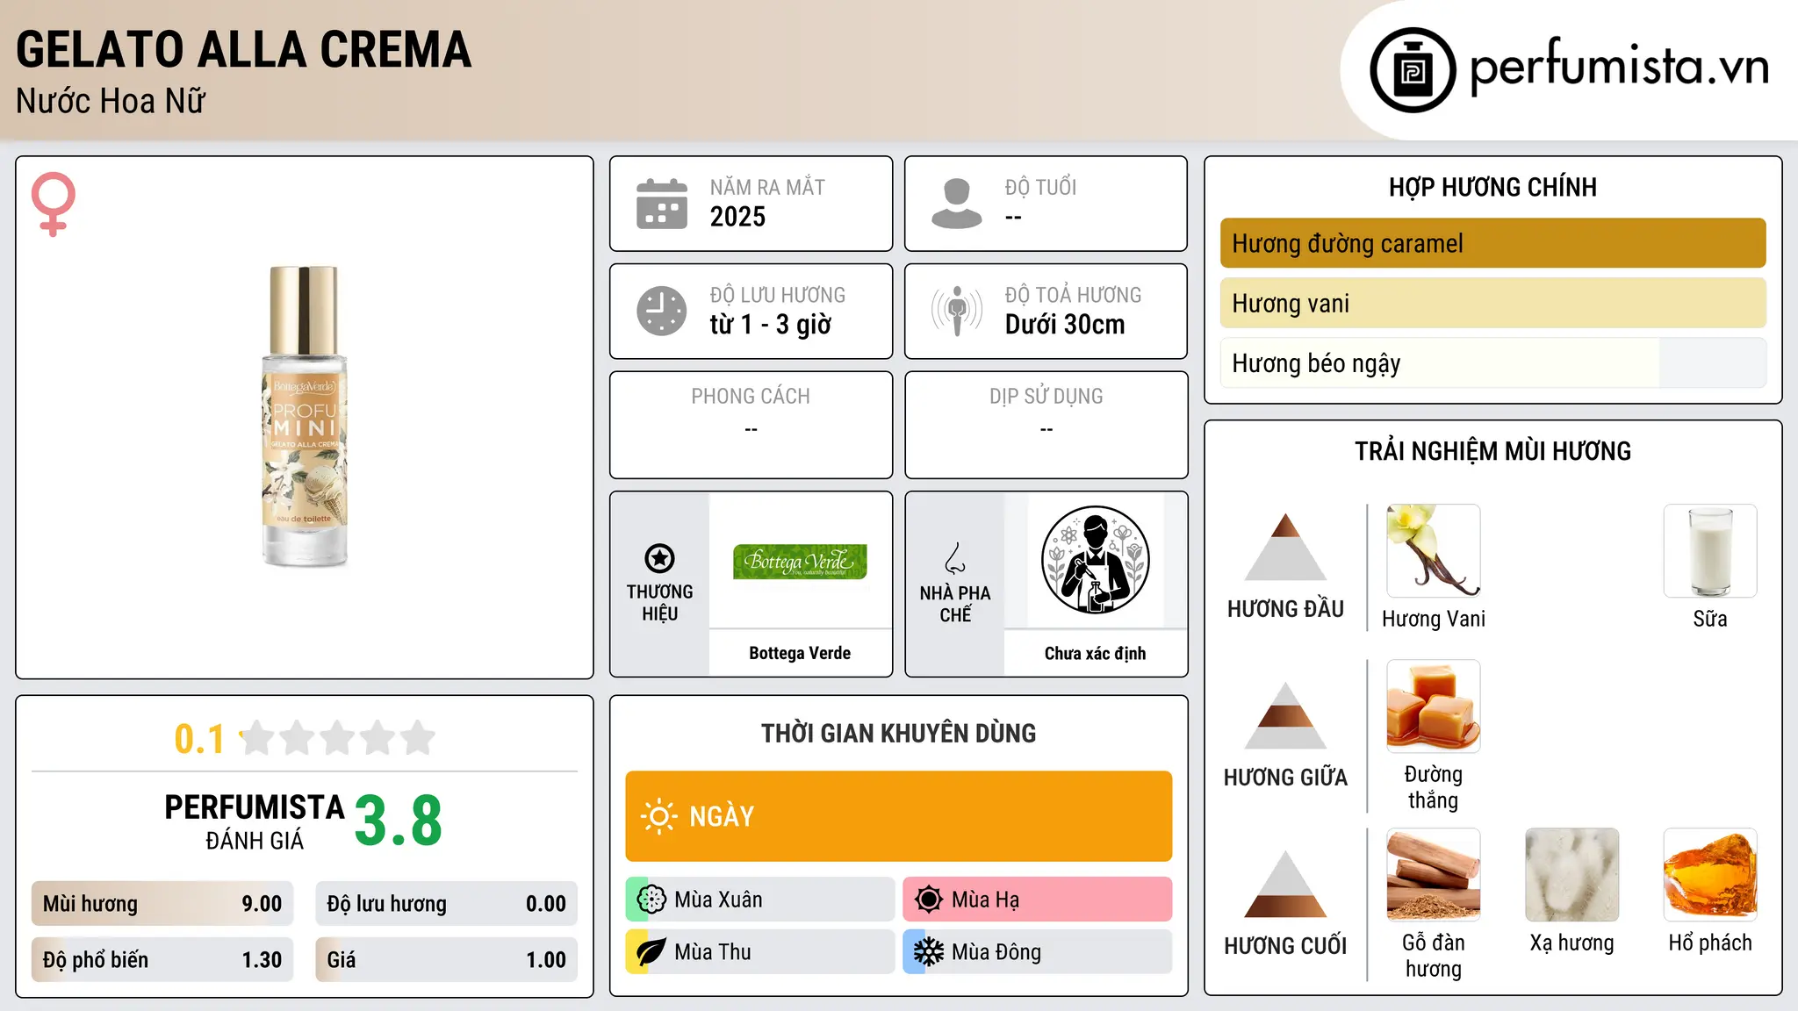
Task: Click the Hương béo ngậy accord bar
Action: (x=1492, y=362)
